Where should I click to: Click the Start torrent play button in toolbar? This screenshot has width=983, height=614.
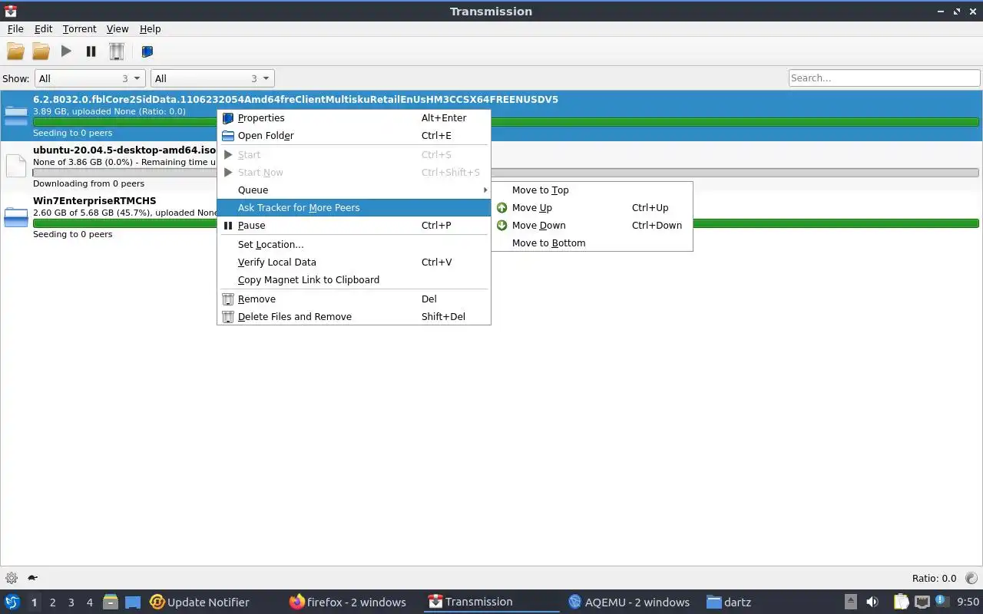pyautogui.click(x=66, y=51)
